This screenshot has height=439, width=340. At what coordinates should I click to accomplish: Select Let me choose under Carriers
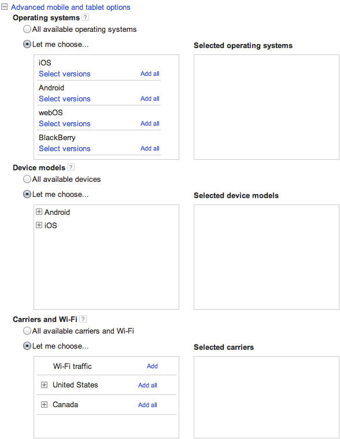27,346
